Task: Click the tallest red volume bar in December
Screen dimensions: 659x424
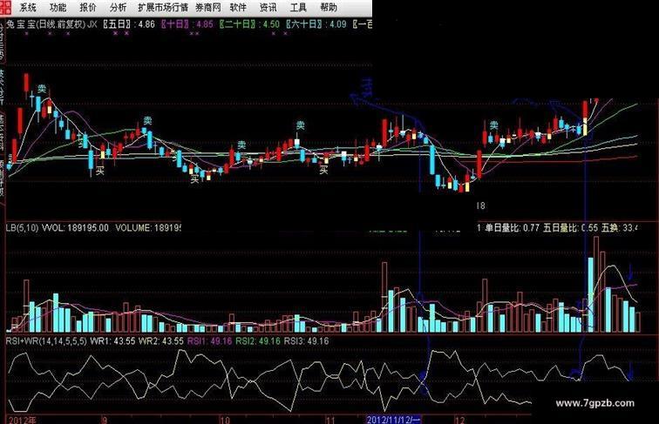Action: [596, 284]
